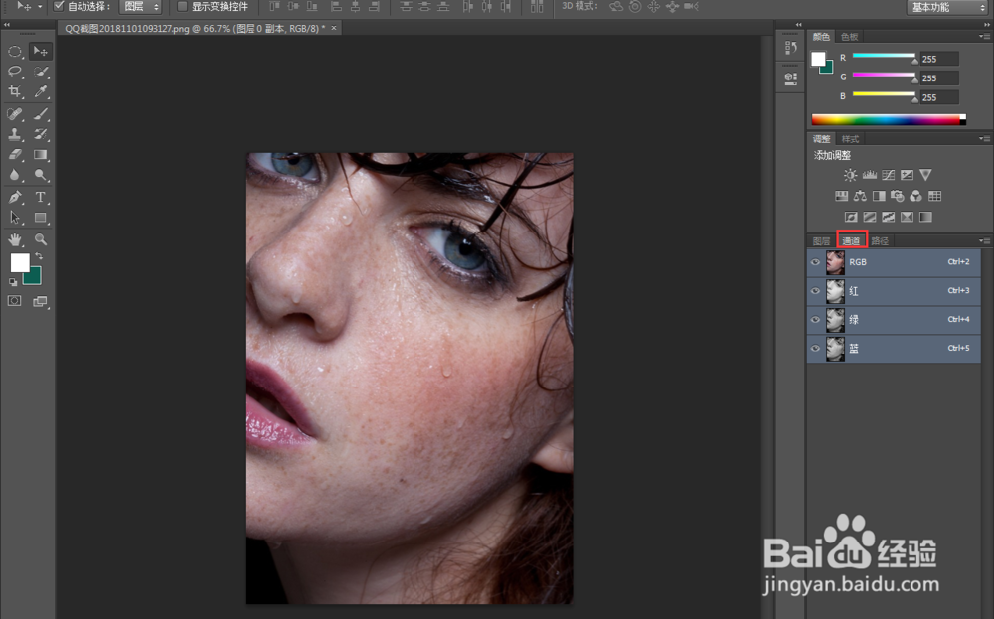Viewport: 994px width, 619px height.
Task: Reset to default foreground and background colors
Action: click(x=13, y=282)
